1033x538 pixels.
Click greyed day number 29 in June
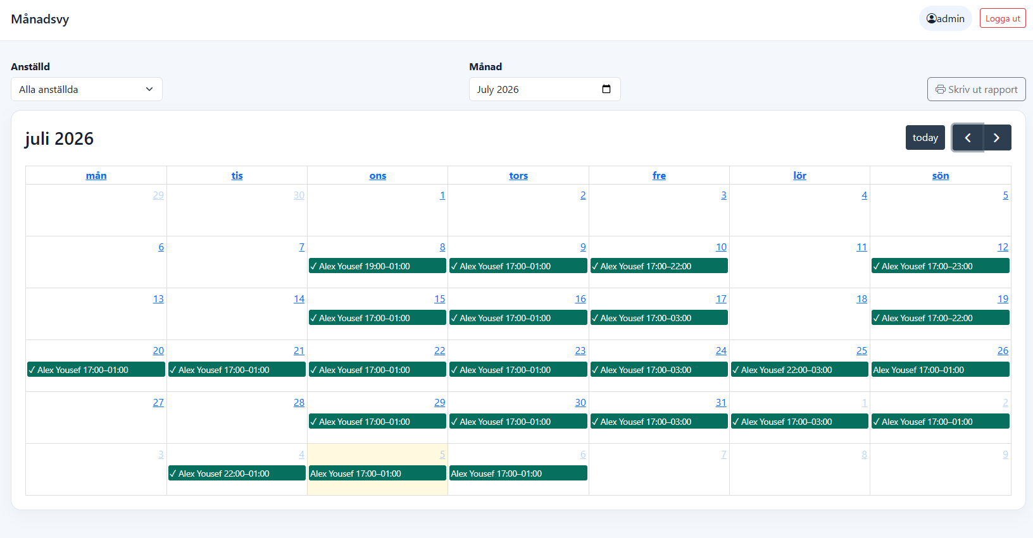158,195
